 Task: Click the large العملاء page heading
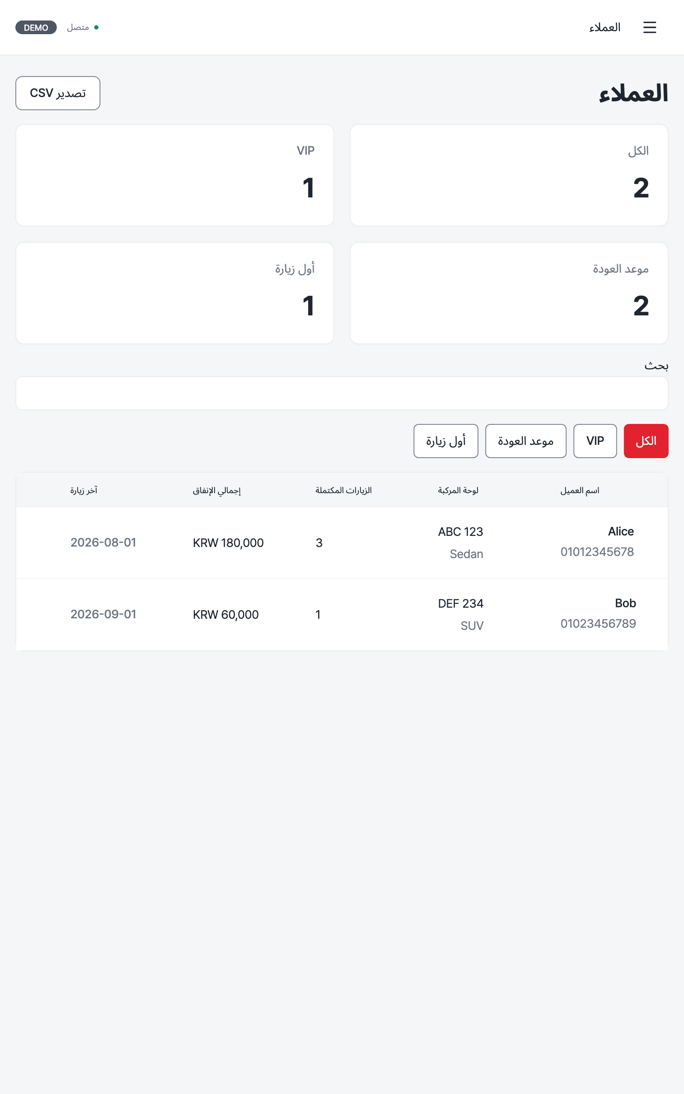click(x=633, y=94)
